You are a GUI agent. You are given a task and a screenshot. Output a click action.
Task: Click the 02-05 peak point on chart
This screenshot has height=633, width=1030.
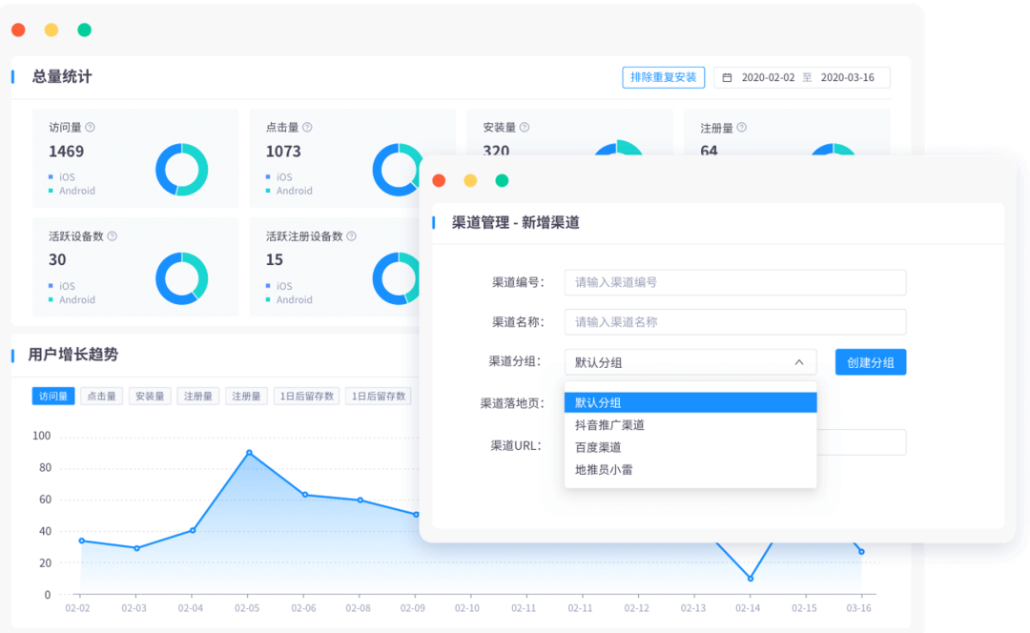(x=249, y=453)
